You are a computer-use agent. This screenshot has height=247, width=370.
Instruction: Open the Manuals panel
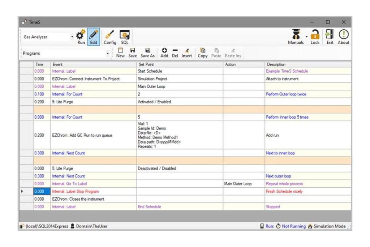(296, 36)
